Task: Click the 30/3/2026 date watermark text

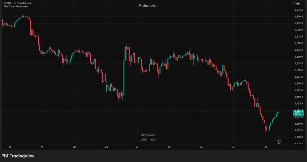Action: point(147,135)
